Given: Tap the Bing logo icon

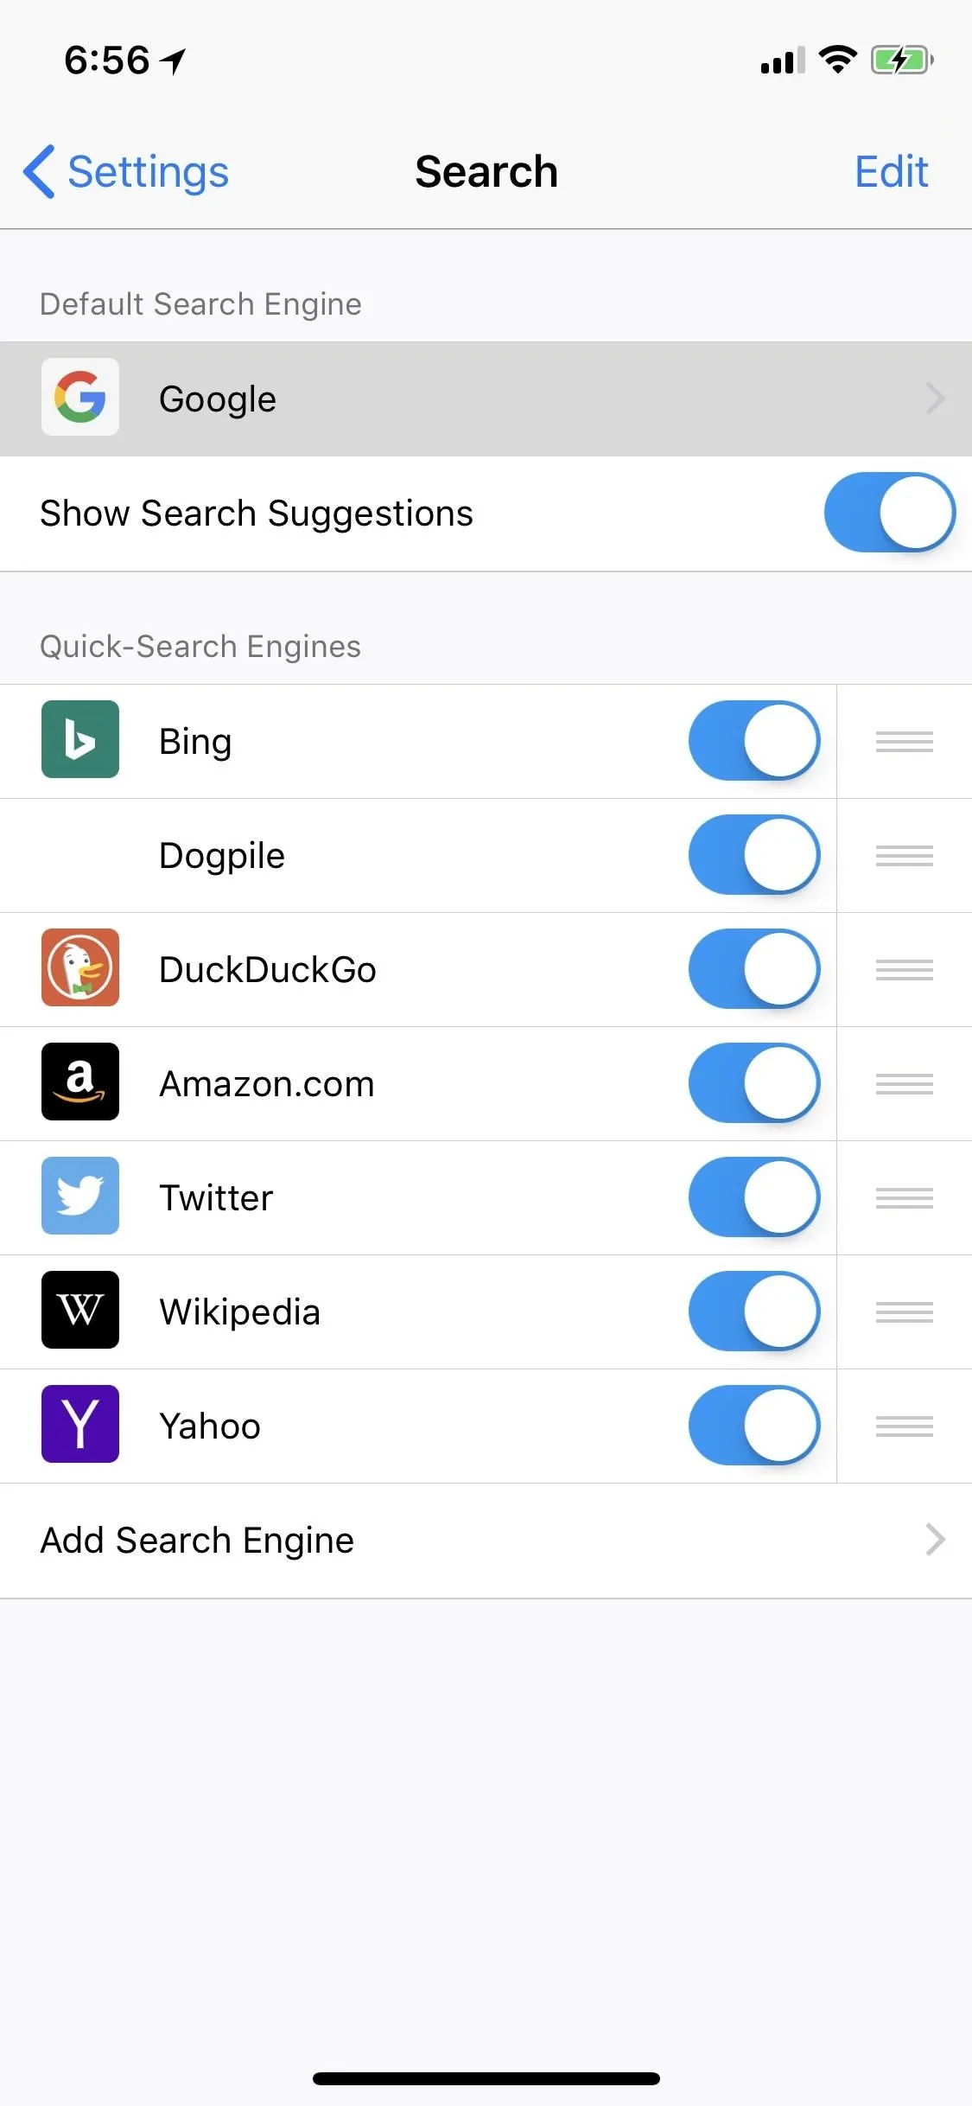Looking at the screenshot, I should pyautogui.click(x=80, y=739).
